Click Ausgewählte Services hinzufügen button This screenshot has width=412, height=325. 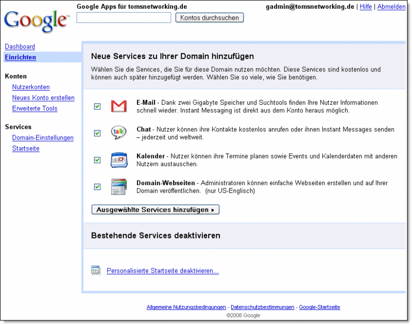click(156, 210)
